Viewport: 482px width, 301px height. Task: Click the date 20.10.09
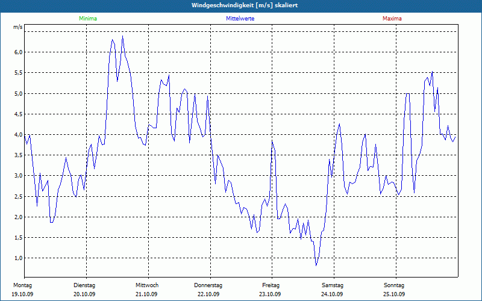click(x=84, y=294)
